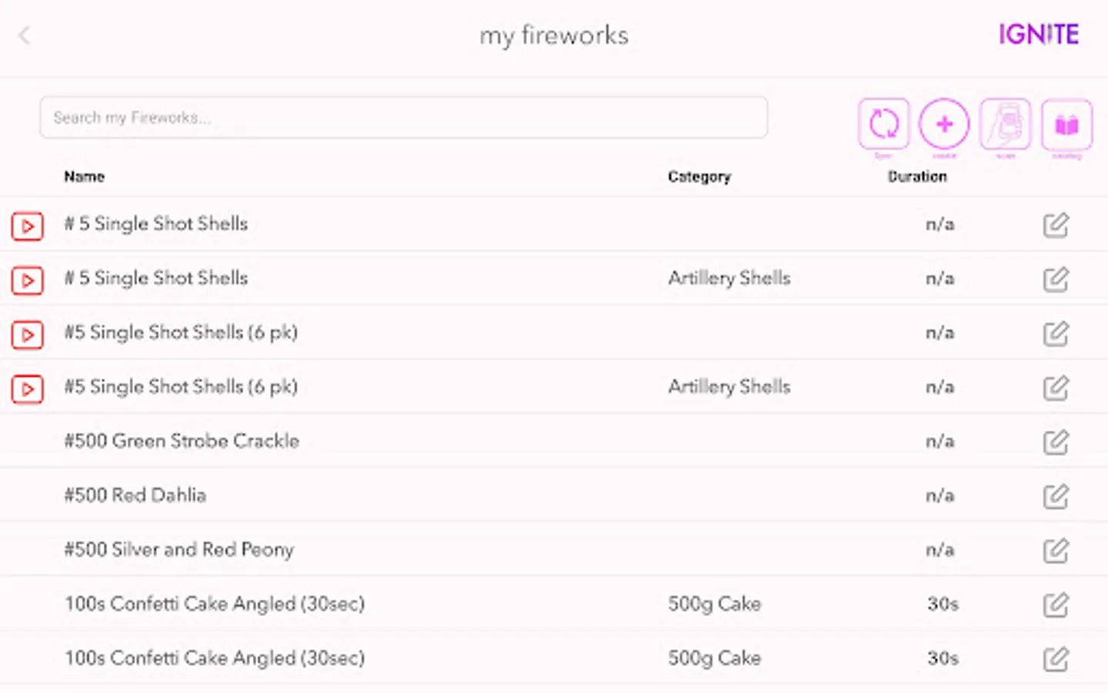Image resolution: width=1108 pixels, height=693 pixels.
Task: Open the Create firework plus icon
Action: point(943,124)
